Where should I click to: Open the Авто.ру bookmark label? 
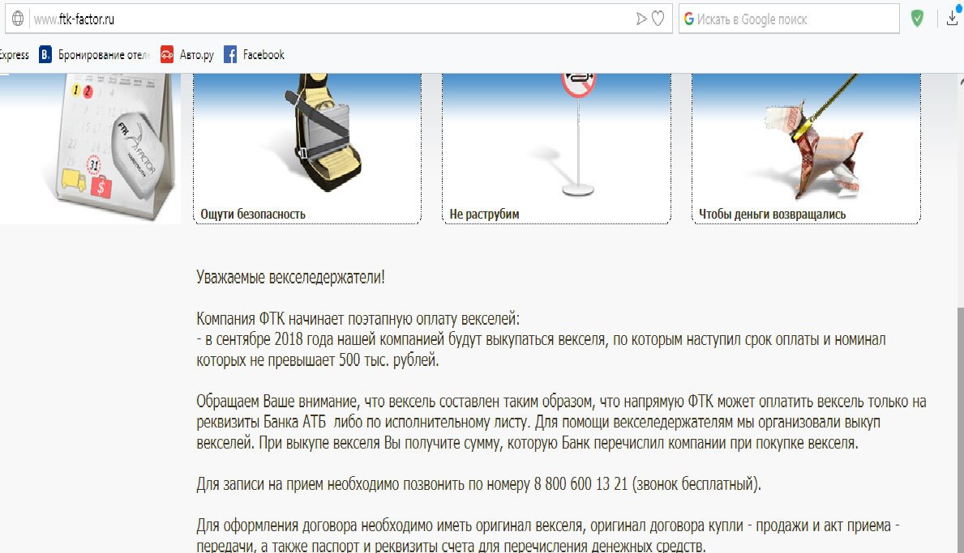[x=197, y=54]
